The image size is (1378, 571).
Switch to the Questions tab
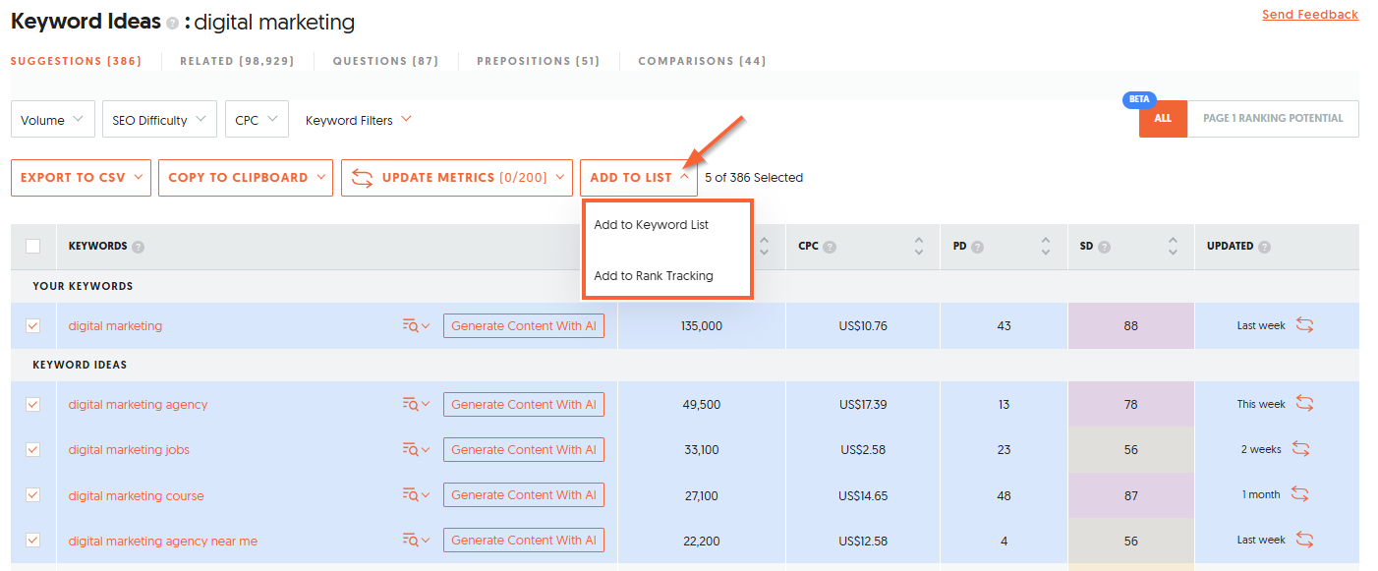[385, 61]
